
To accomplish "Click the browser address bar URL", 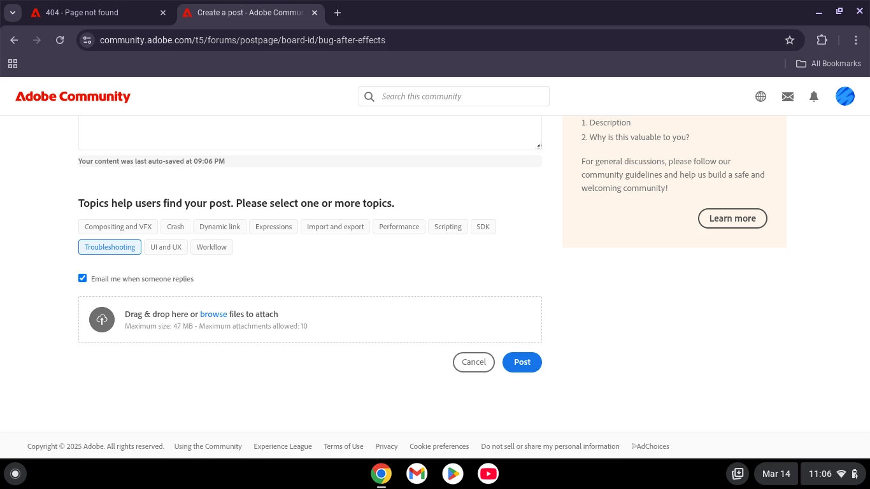I will (243, 40).
